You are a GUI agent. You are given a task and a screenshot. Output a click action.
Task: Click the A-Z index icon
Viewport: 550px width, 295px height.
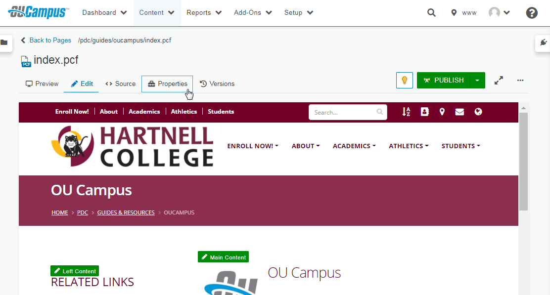pyautogui.click(x=406, y=112)
